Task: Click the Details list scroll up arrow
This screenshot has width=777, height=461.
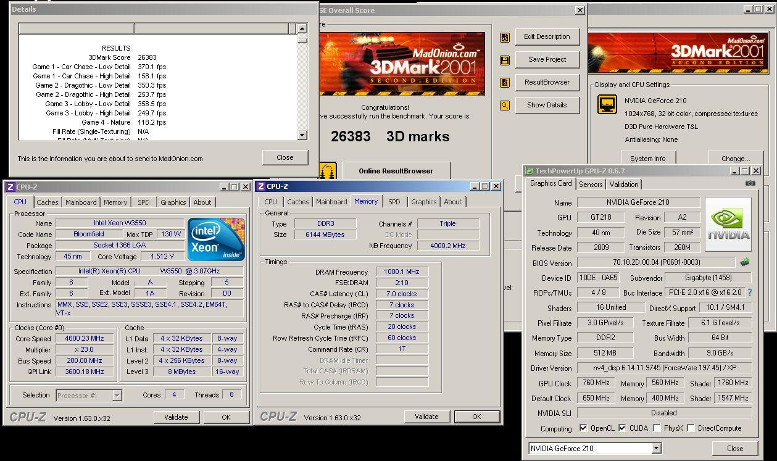Action: [x=302, y=28]
